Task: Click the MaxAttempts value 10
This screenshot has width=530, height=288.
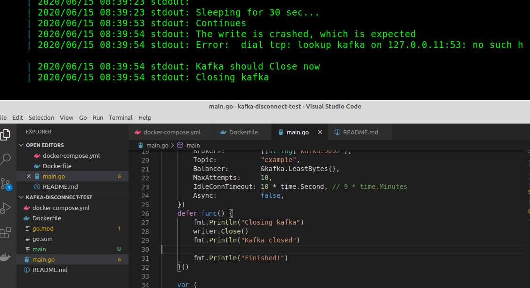Action: (x=265, y=178)
